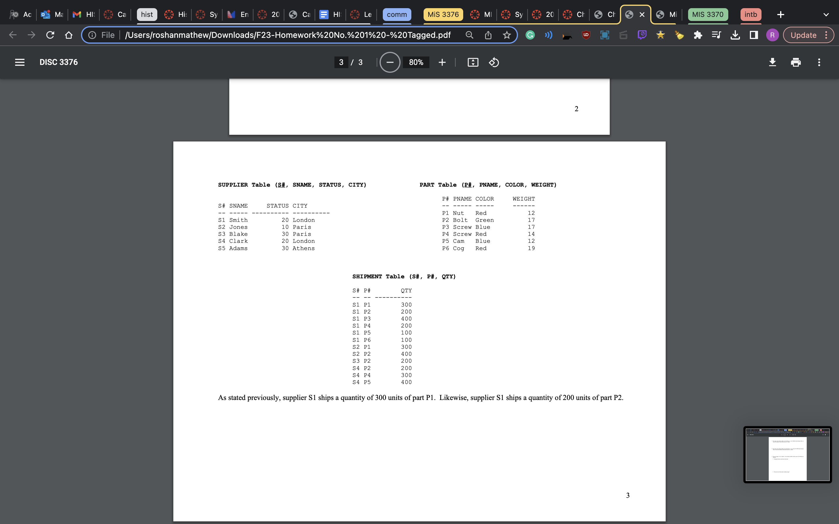
Task: Open uBlock Origin extension
Action: click(x=586, y=35)
